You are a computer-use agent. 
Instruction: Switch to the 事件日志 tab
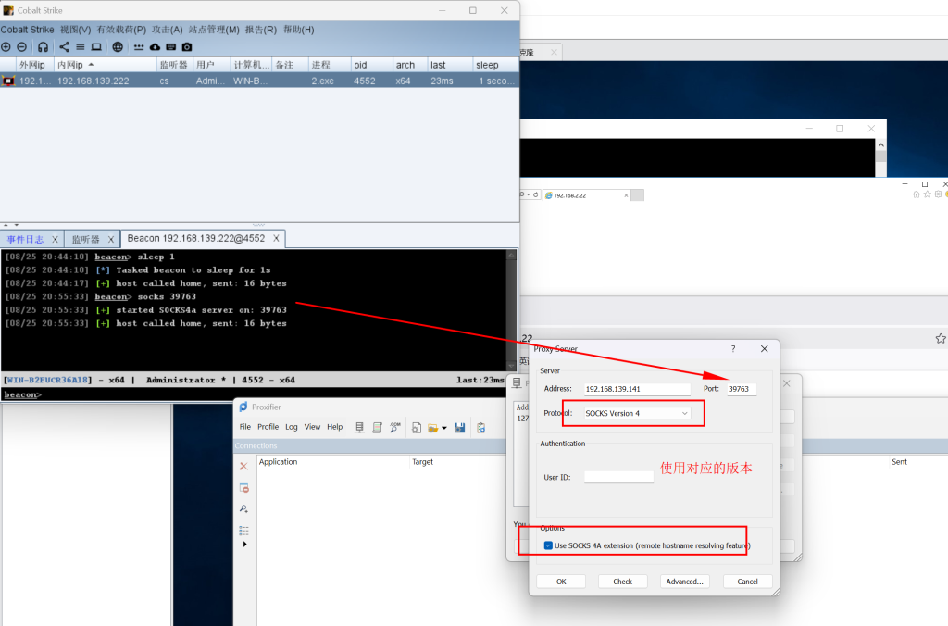[25, 239]
